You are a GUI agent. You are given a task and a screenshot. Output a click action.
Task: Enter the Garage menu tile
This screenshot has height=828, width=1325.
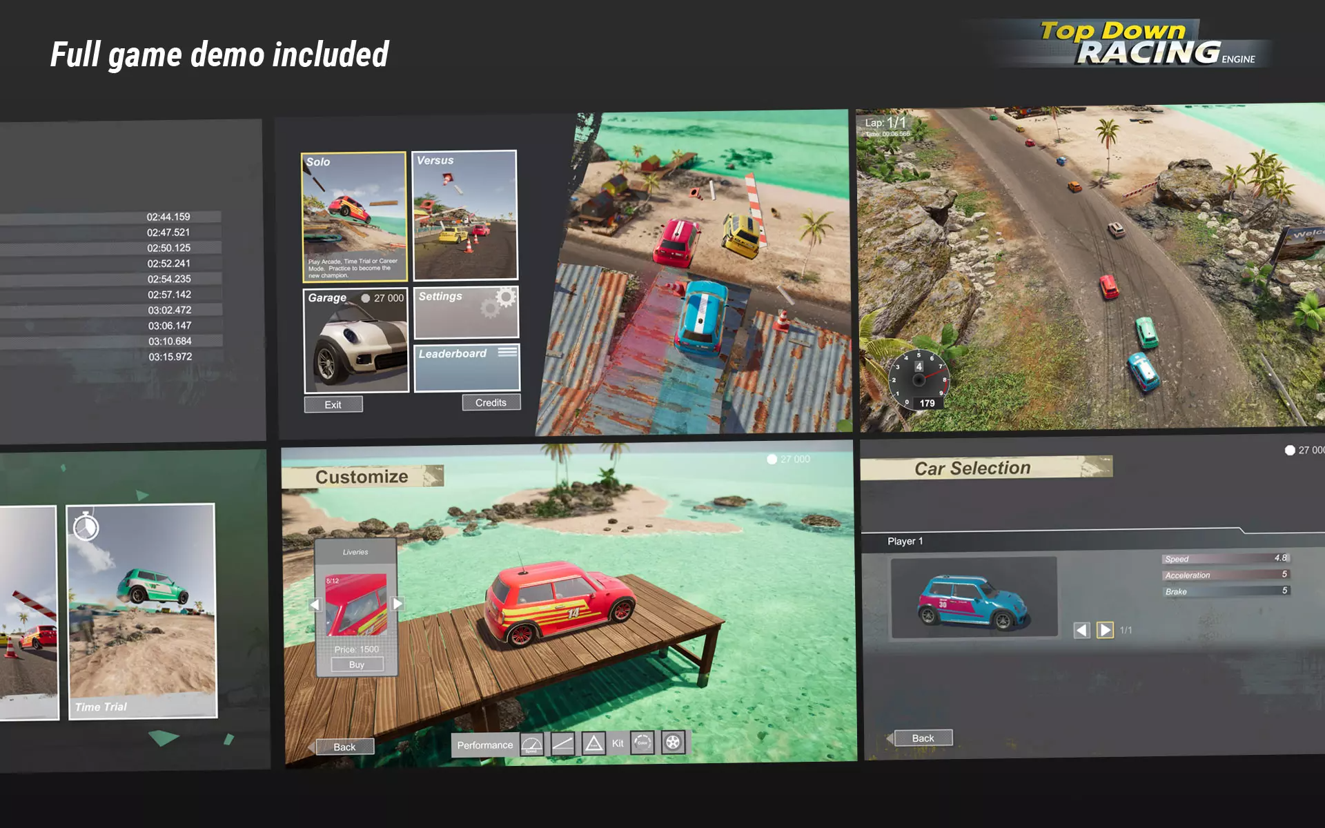[356, 340]
